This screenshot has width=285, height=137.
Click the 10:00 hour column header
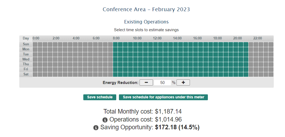137,38
